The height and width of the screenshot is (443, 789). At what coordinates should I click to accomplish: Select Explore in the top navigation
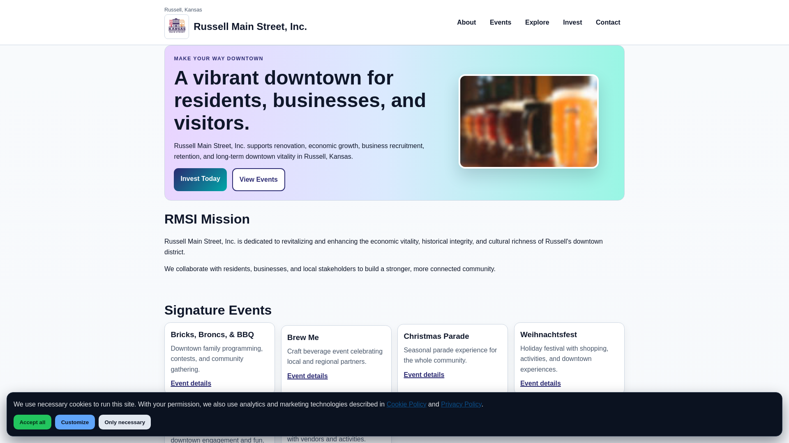click(x=537, y=23)
